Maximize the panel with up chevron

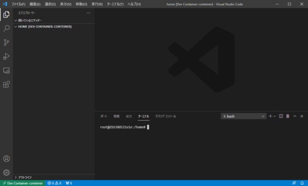[x=295, y=116]
